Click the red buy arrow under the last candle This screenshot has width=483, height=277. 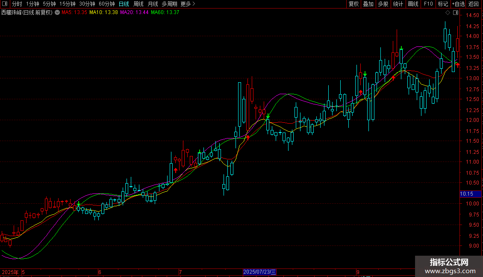pos(458,64)
